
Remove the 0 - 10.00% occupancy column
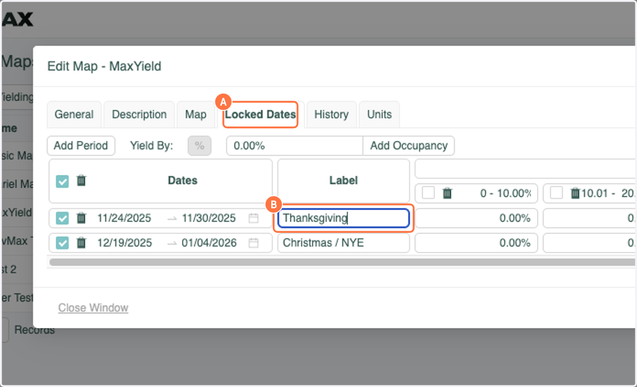[x=447, y=193]
